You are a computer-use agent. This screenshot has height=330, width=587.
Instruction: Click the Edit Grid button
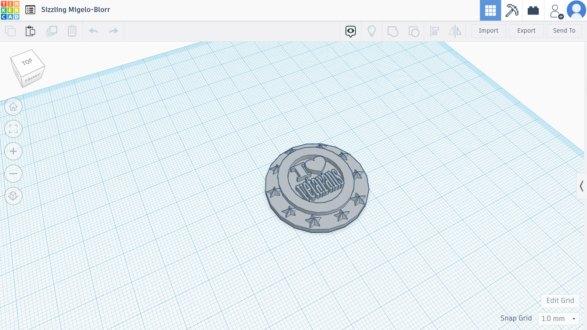click(x=560, y=301)
